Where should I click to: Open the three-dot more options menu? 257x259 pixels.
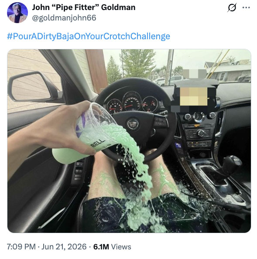[246, 7]
